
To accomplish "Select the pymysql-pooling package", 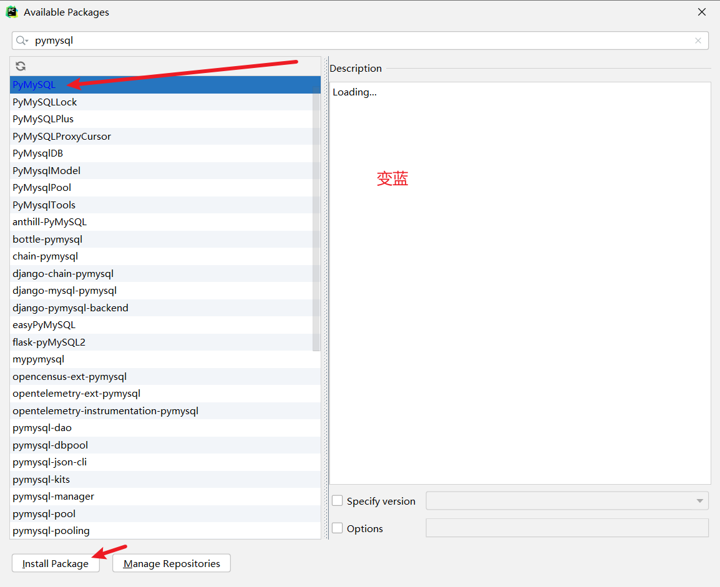I will [x=165, y=531].
